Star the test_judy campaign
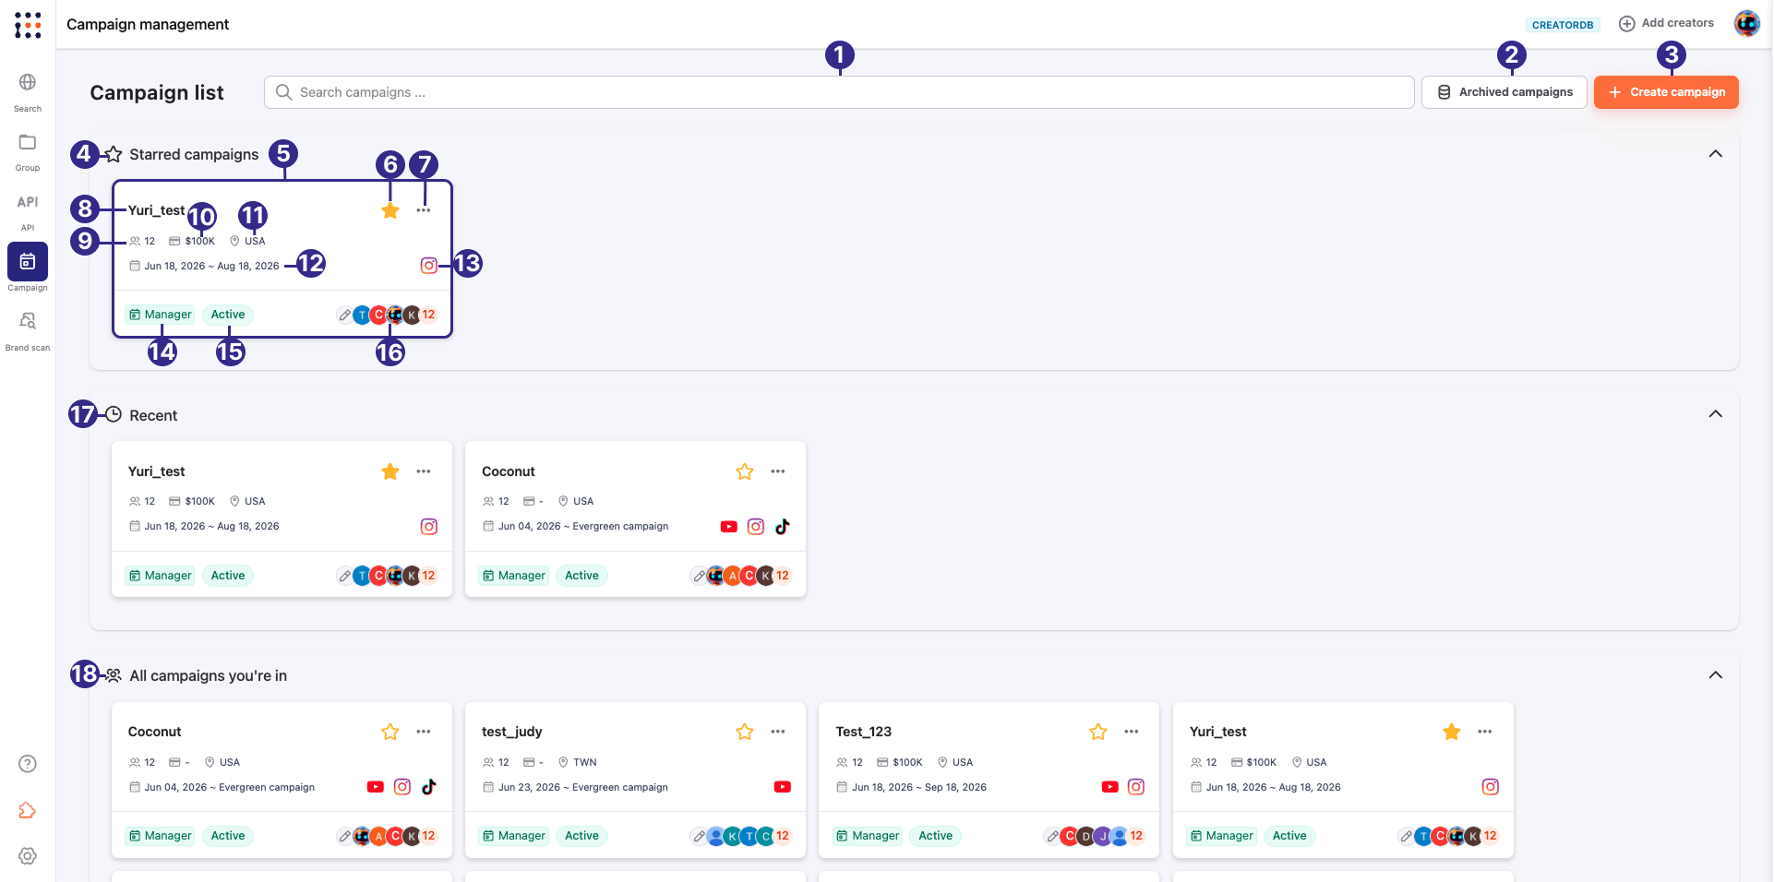 [x=745, y=732]
